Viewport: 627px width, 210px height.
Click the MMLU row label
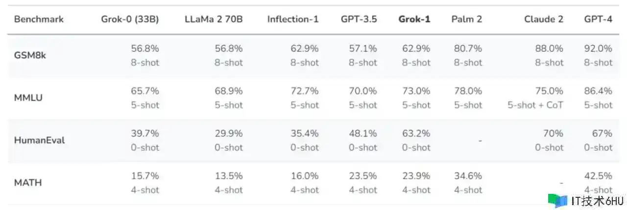point(28,98)
